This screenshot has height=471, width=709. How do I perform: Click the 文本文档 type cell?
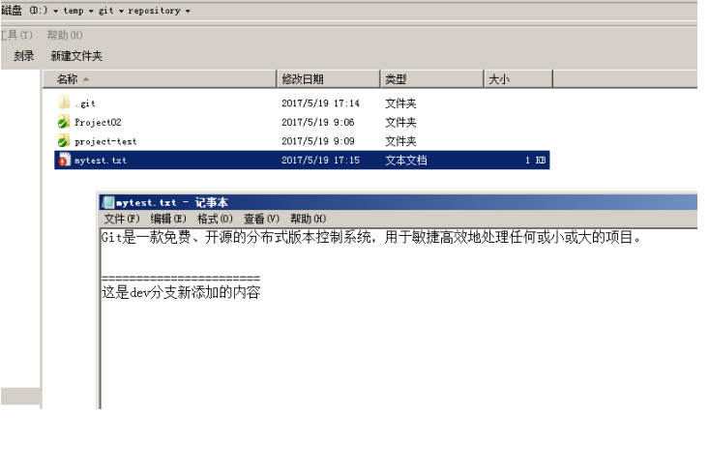pos(406,160)
